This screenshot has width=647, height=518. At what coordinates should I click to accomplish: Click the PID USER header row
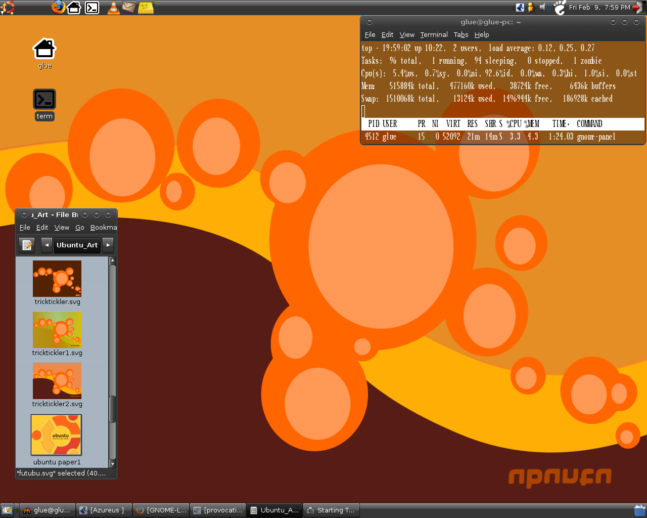(503, 124)
